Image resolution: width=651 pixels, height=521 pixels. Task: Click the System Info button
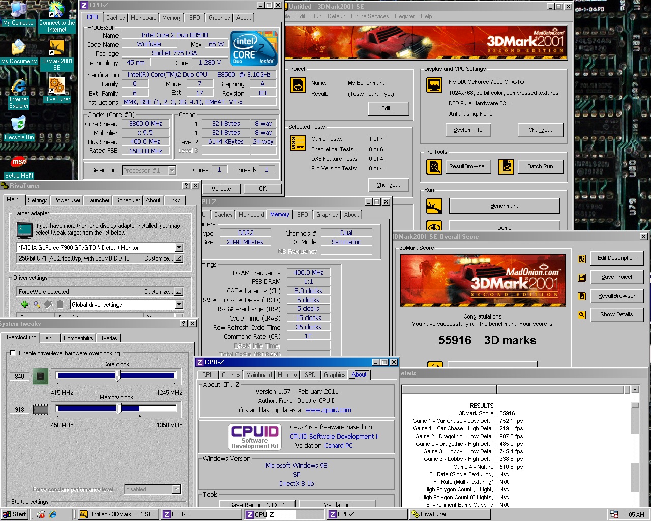click(468, 130)
